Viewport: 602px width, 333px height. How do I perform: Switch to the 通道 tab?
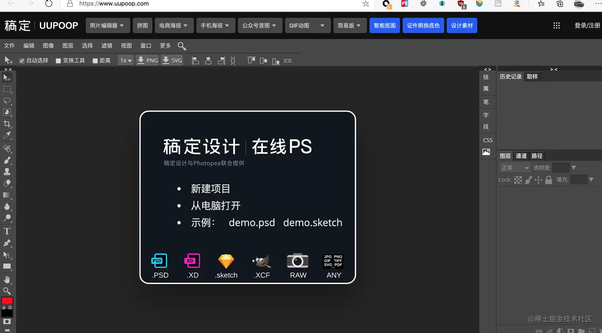[x=521, y=156]
